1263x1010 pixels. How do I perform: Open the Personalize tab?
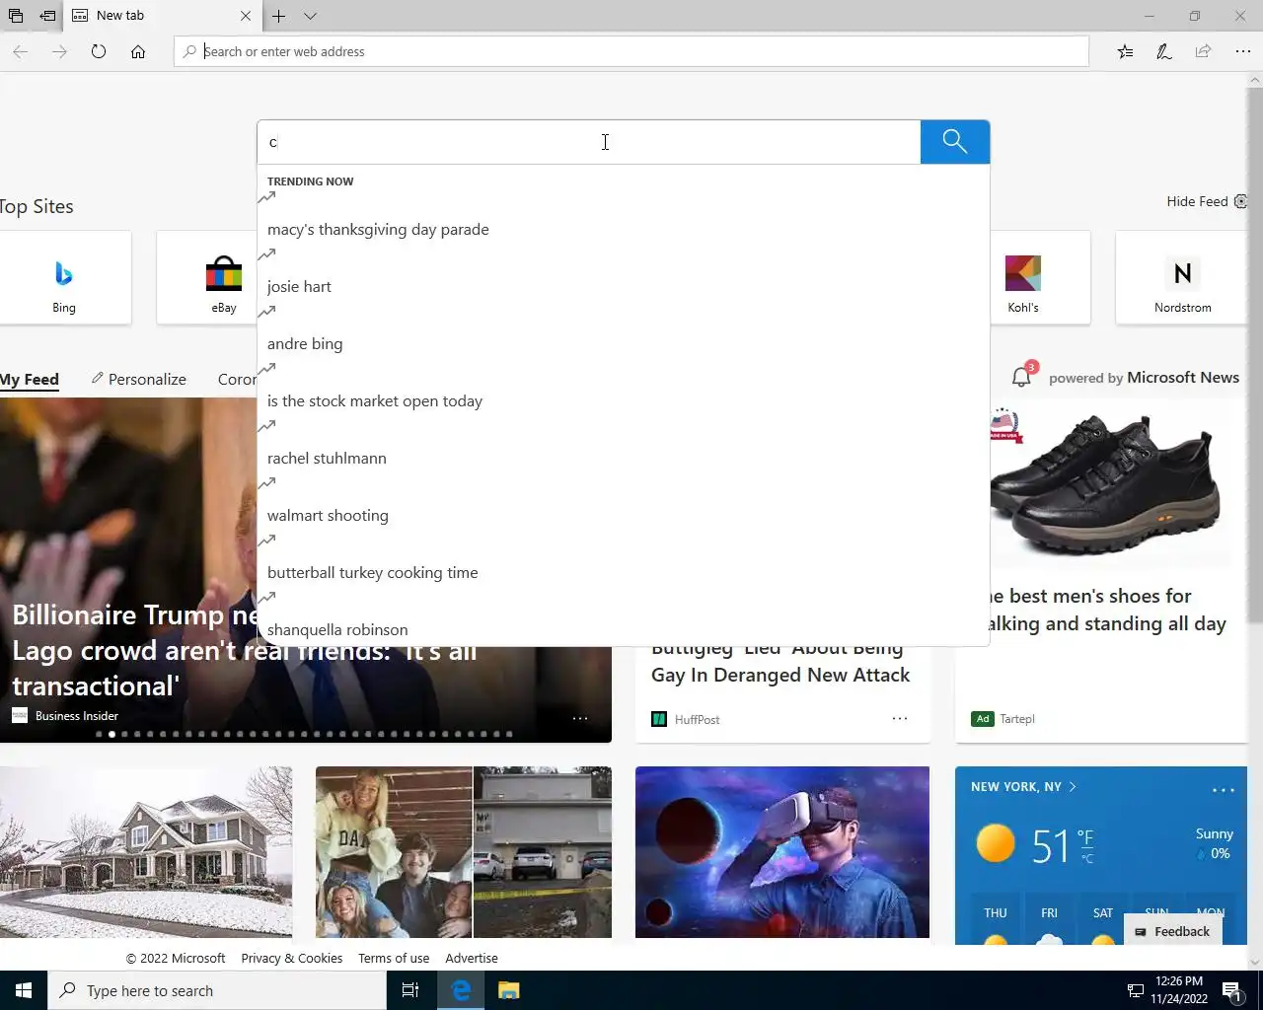tap(139, 380)
